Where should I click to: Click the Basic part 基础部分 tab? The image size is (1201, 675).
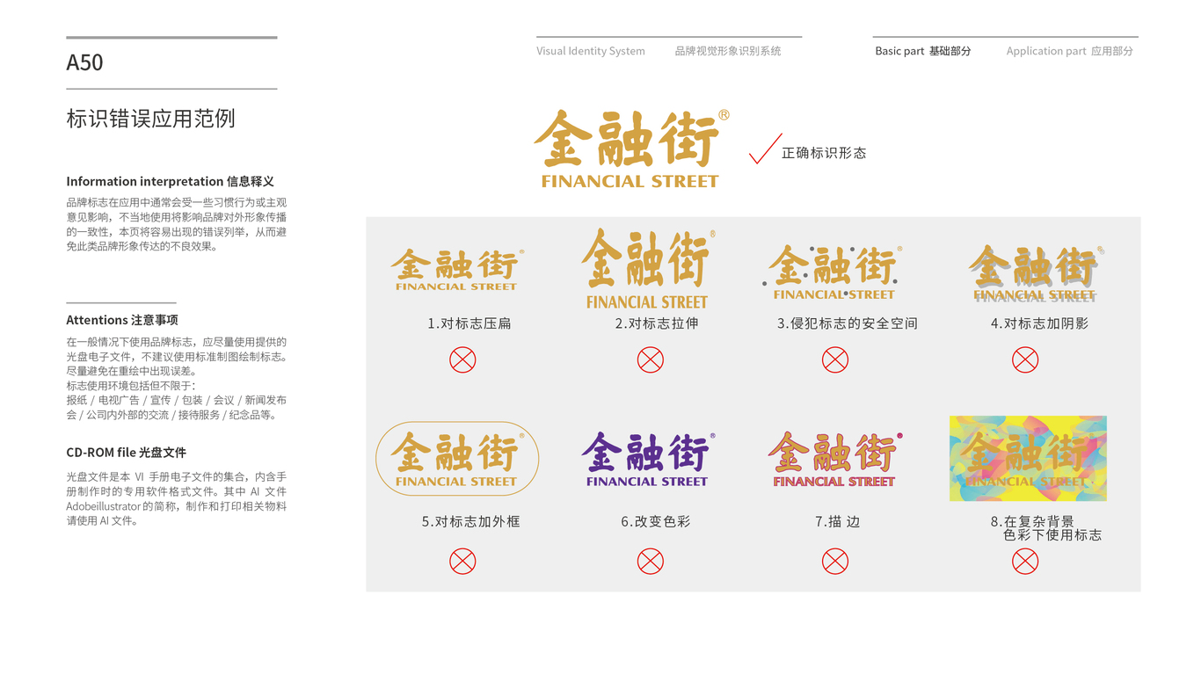[923, 51]
